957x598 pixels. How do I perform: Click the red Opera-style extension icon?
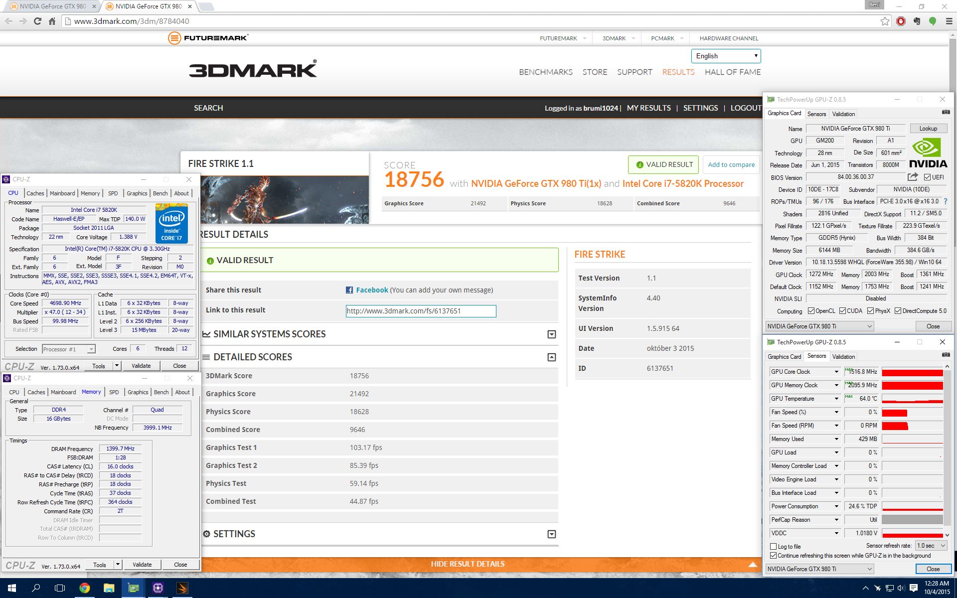[901, 21]
